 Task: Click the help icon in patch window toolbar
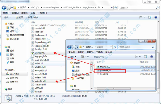152,57
